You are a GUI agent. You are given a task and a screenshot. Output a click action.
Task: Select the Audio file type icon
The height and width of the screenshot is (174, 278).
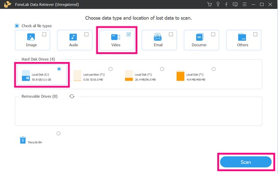coord(73,37)
